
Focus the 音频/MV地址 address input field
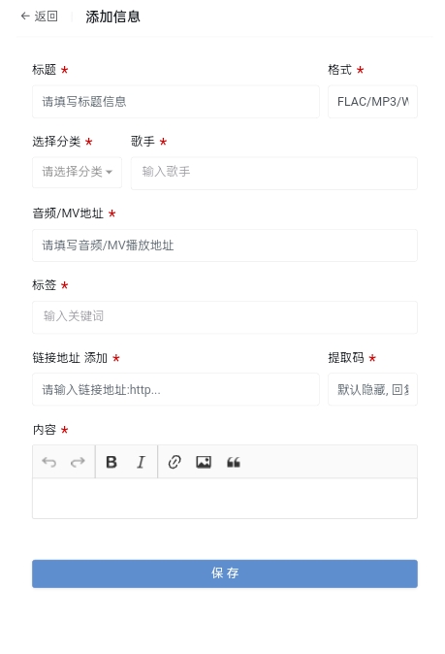coord(225,245)
